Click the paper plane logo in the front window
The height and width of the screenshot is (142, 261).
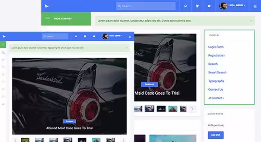coord(4,36)
